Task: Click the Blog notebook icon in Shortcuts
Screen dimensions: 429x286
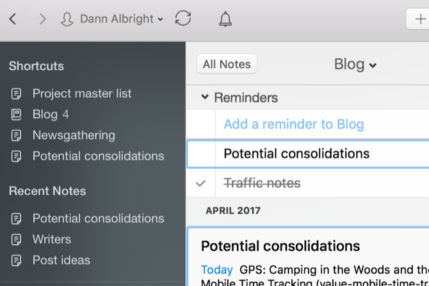Action: click(16, 115)
